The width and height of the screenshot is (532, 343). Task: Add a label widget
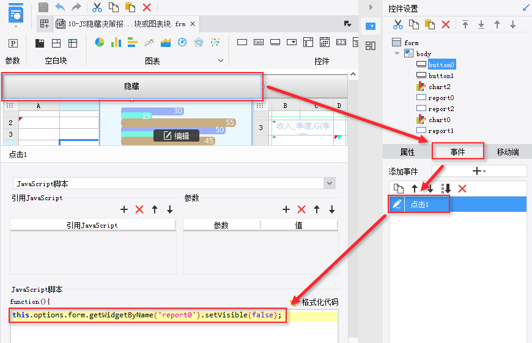[x=259, y=42]
